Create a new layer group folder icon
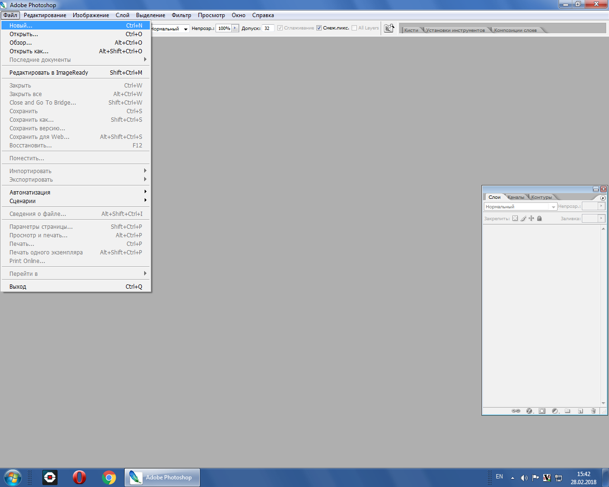 568,411
